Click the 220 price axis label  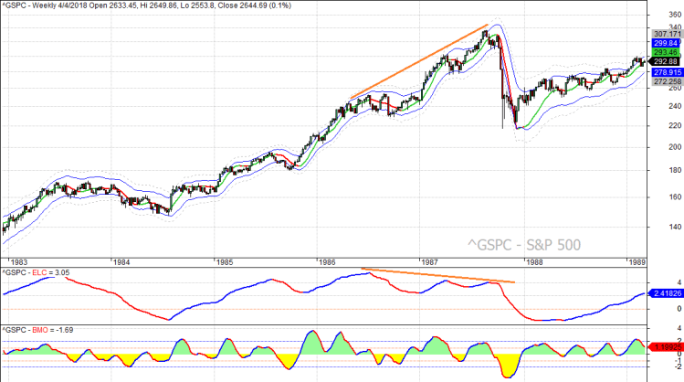674,126
